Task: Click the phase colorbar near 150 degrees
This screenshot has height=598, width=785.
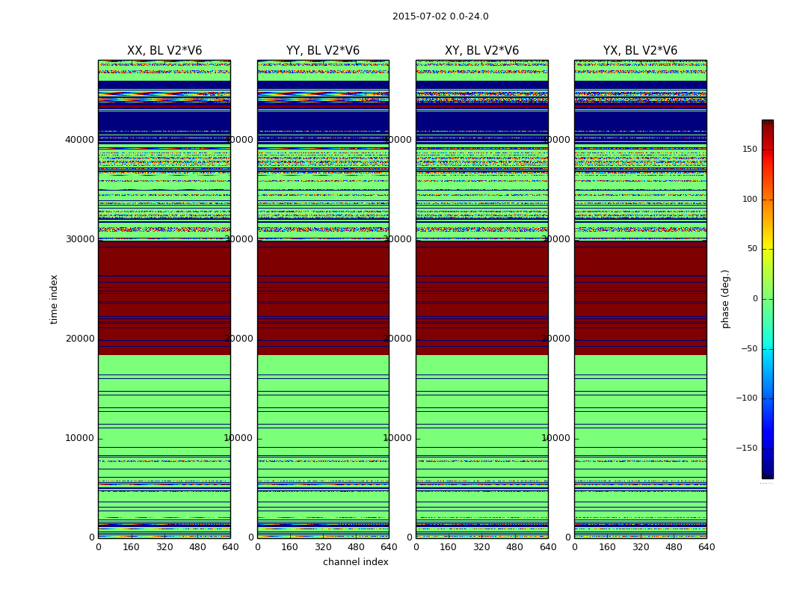Action: tap(768, 149)
